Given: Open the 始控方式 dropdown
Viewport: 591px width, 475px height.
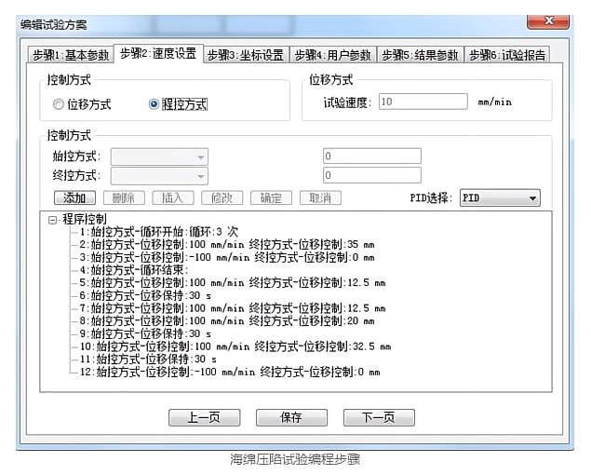Looking at the screenshot, I should (x=159, y=156).
